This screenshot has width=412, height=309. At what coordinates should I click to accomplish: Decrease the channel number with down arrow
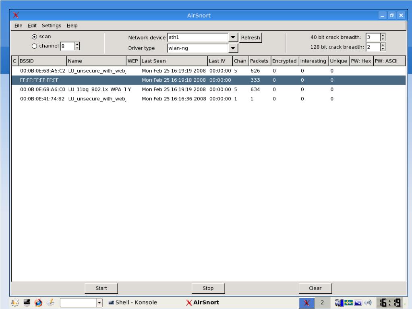coord(77,48)
